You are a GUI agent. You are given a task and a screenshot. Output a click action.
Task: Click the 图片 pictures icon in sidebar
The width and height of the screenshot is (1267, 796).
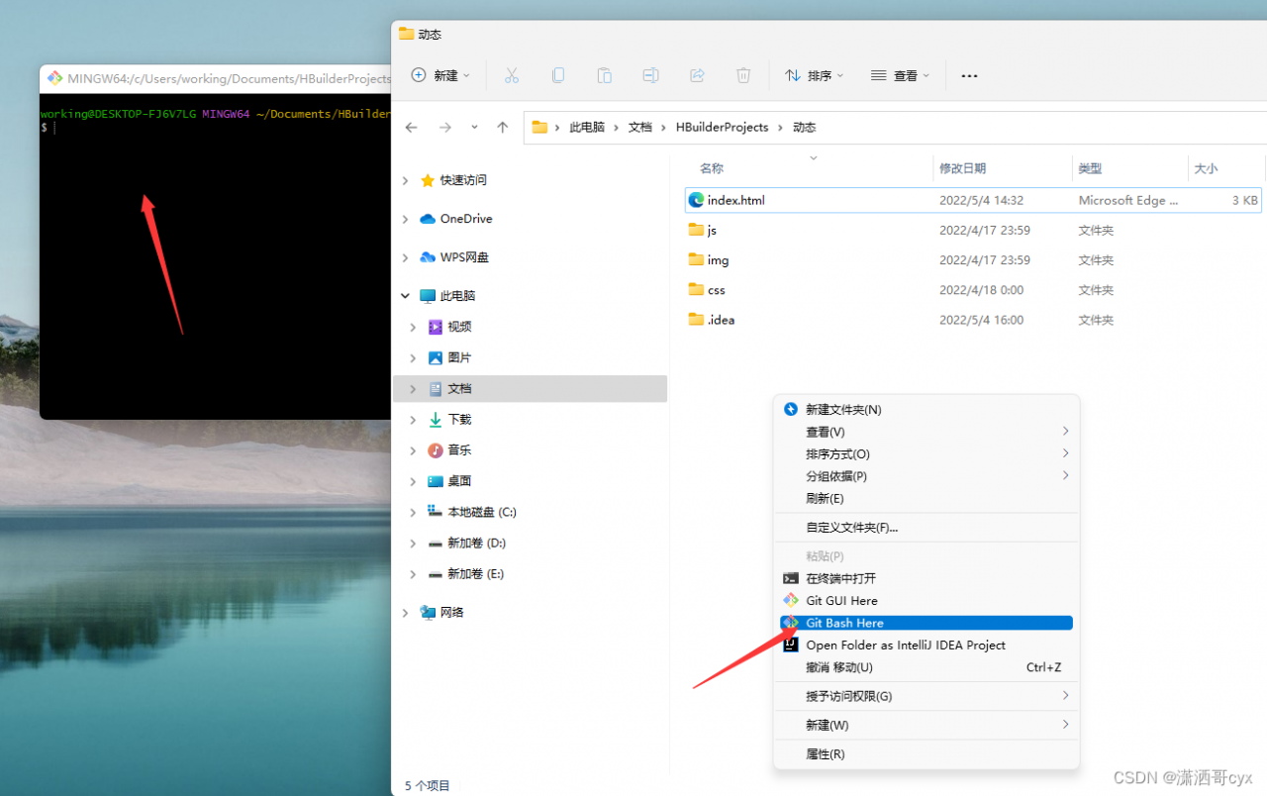[x=436, y=357]
